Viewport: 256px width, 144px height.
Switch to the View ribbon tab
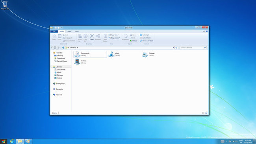click(x=77, y=31)
